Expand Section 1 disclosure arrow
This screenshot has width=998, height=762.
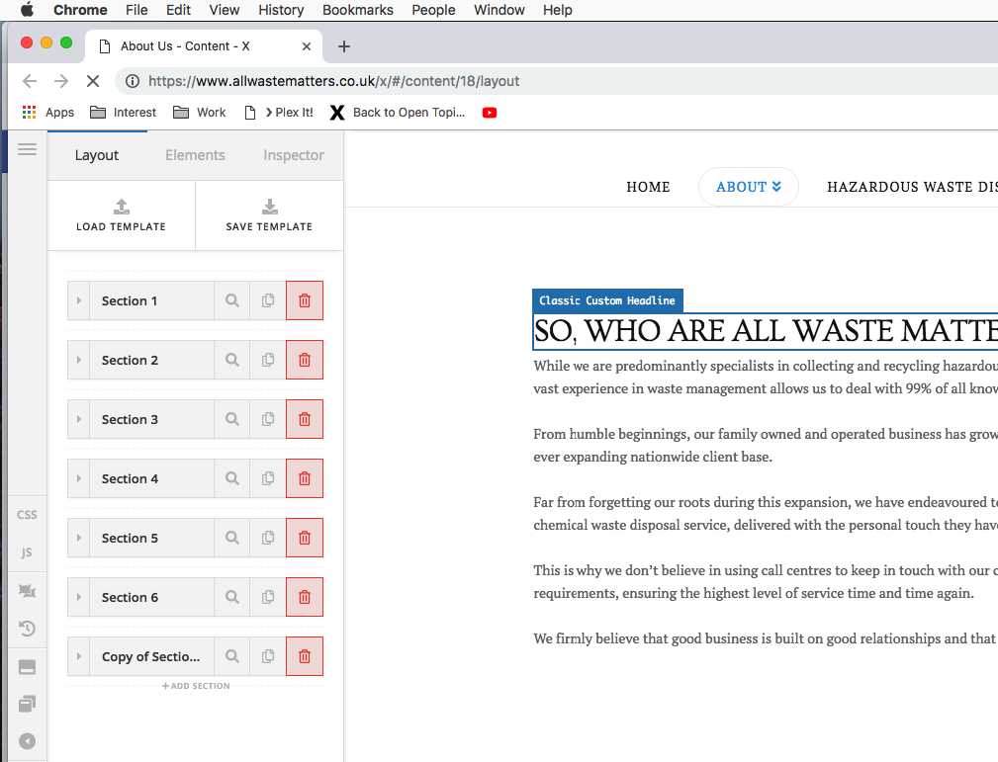pos(79,300)
